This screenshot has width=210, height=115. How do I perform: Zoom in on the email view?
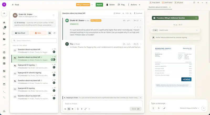point(130,13)
